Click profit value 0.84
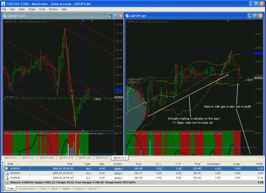 [x=260, y=173]
